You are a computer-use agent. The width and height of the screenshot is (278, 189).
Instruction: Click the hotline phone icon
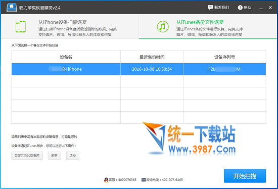click(x=144, y=180)
